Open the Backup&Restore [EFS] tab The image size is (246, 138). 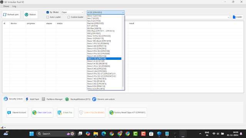[x=78, y=99]
